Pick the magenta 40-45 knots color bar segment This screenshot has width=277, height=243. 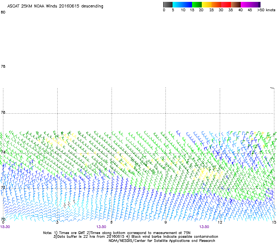246,4
